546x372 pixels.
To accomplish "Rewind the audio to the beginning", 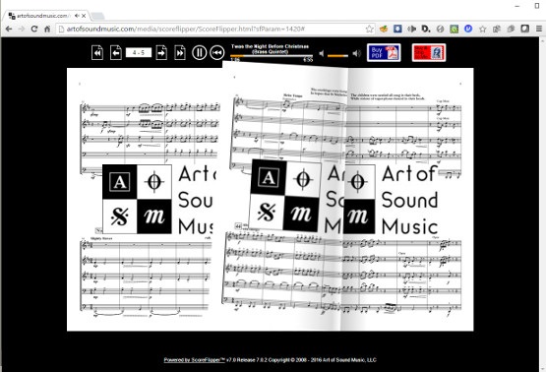I will point(217,52).
